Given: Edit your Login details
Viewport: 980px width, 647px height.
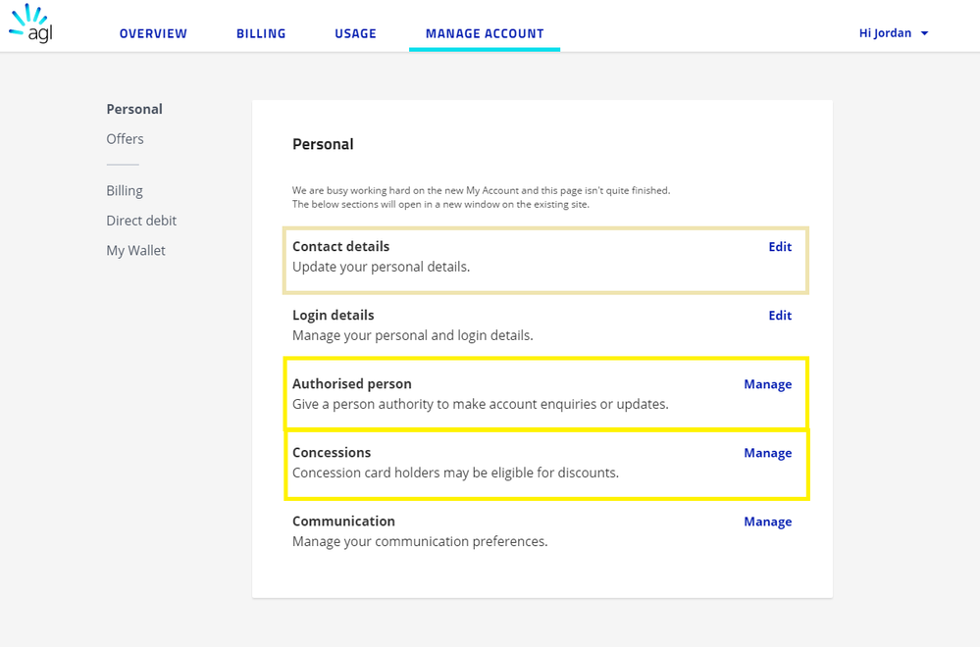Looking at the screenshot, I should point(780,315).
